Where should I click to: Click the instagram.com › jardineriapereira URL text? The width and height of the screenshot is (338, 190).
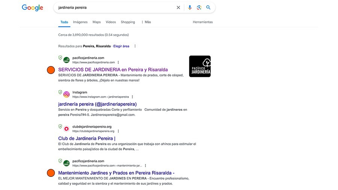tap(100, 97)
